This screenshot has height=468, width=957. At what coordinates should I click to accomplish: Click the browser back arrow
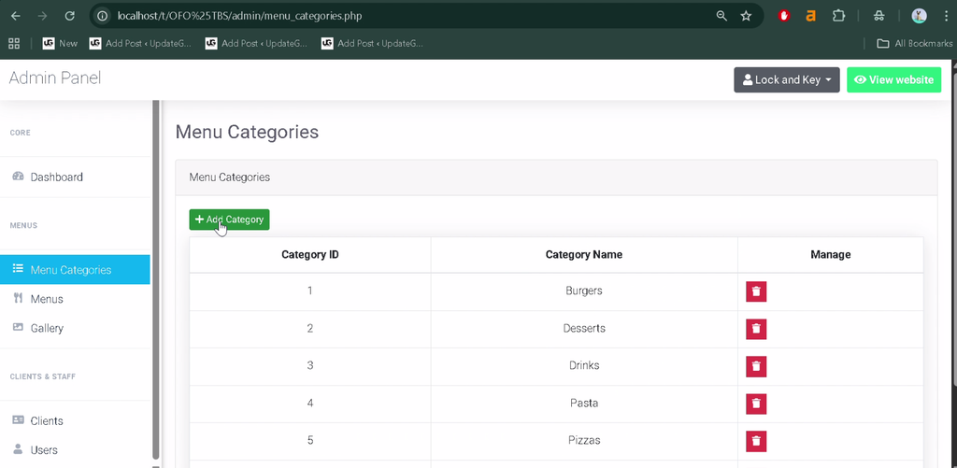point(15,16)
